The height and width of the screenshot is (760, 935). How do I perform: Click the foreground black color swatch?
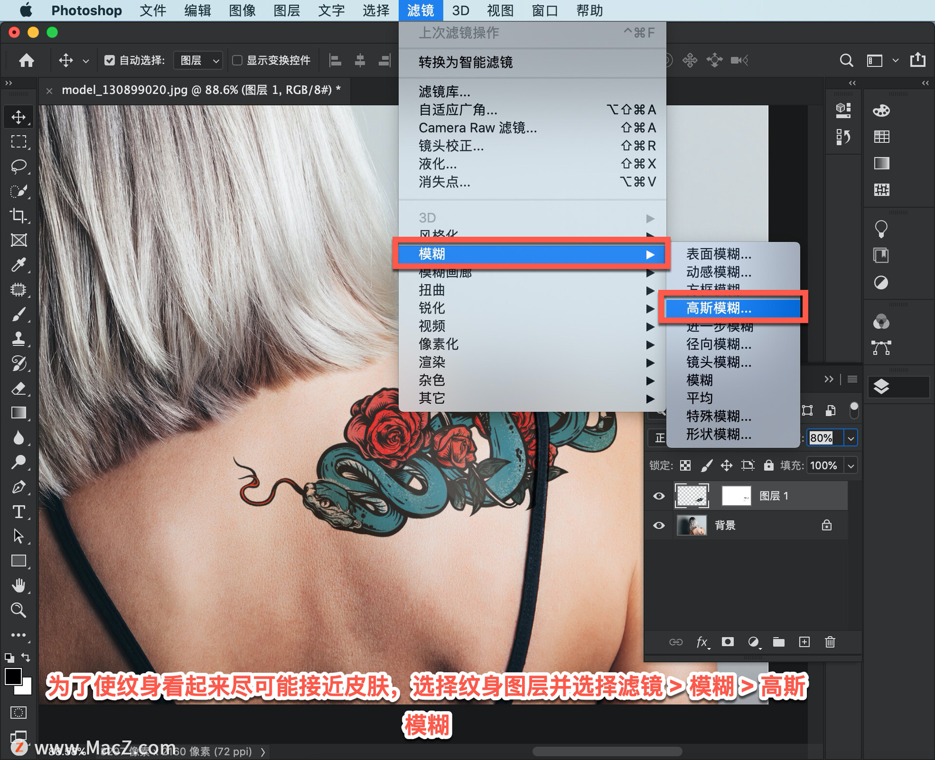coord(13,677)
